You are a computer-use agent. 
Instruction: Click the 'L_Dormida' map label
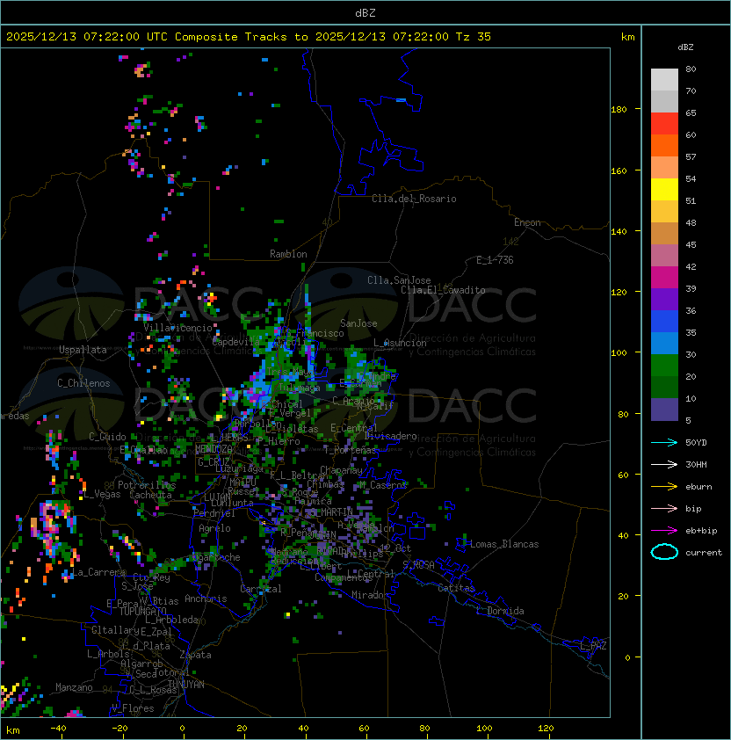pyautogui.click(x=500, y=611)
